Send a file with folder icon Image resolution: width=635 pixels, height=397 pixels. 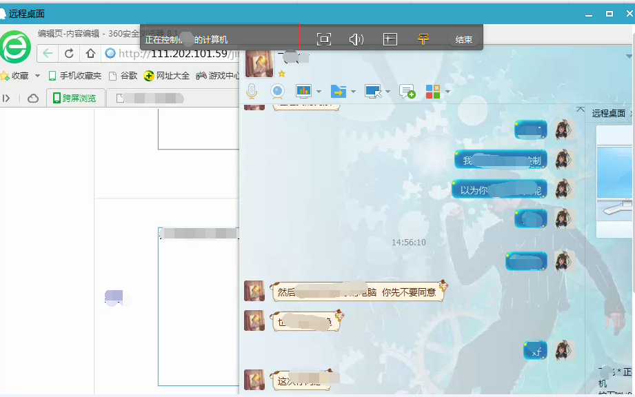pyautogui.click(x=338, y=92)
